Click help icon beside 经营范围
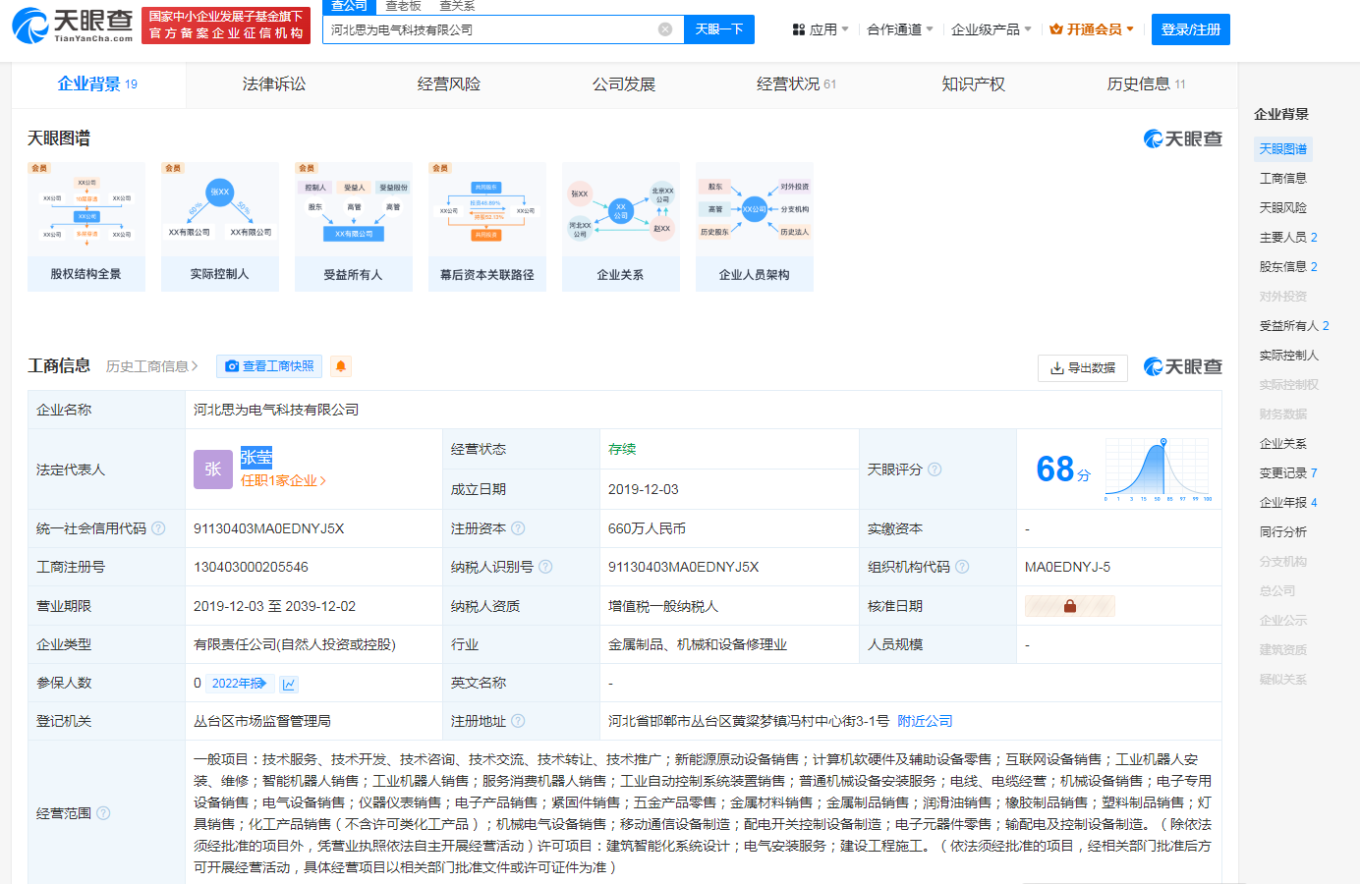Screen dimensions: 1360x884 [x=103, y=813]
